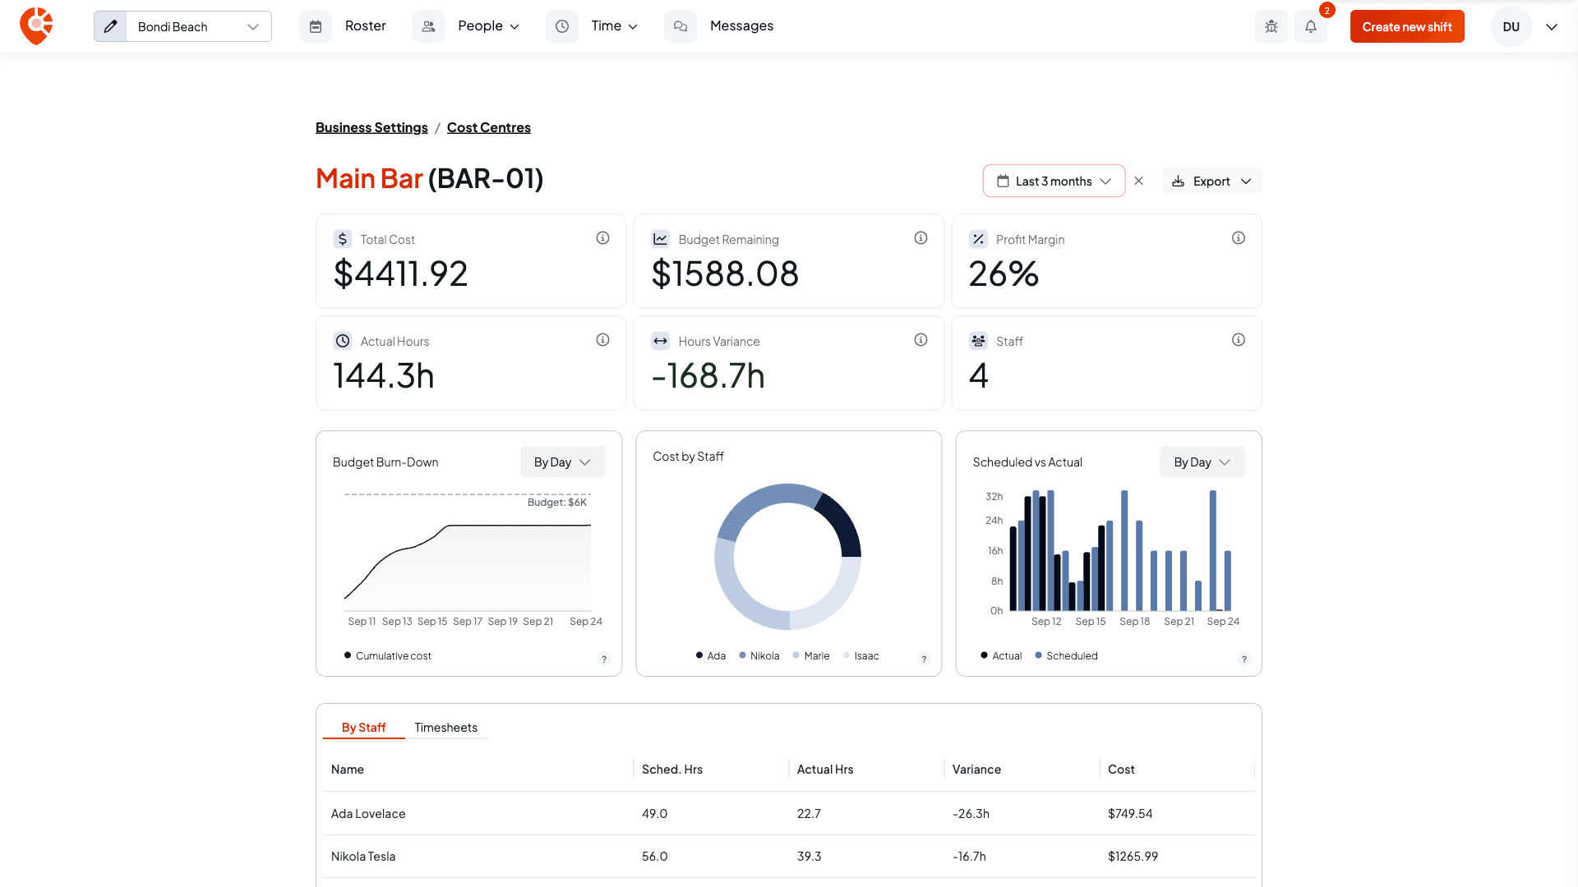Open the bug report icon
This screenshot has width=1578, height=887.
pos(1271,26)
